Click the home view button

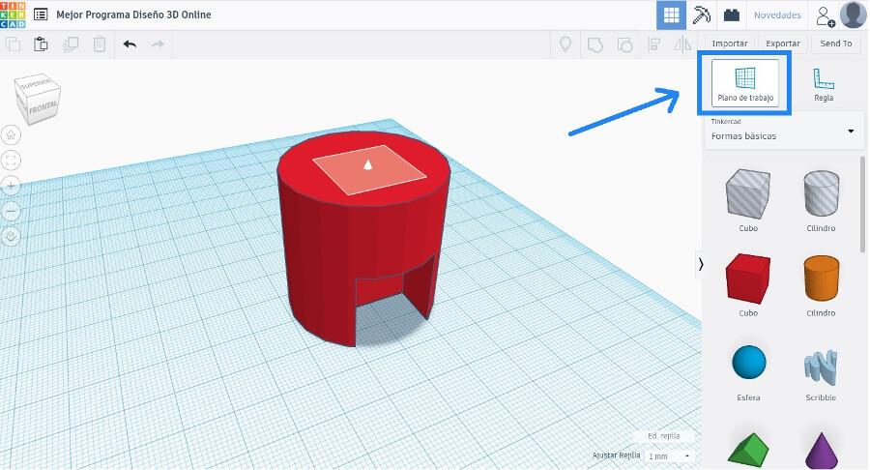(11, 134)
